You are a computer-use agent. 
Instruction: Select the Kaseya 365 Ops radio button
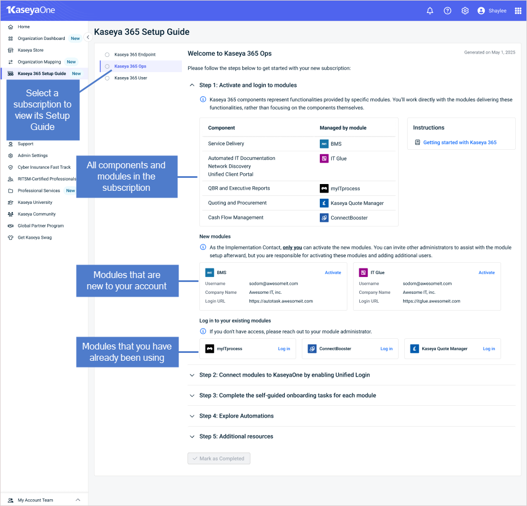click(x=107, y=66)
